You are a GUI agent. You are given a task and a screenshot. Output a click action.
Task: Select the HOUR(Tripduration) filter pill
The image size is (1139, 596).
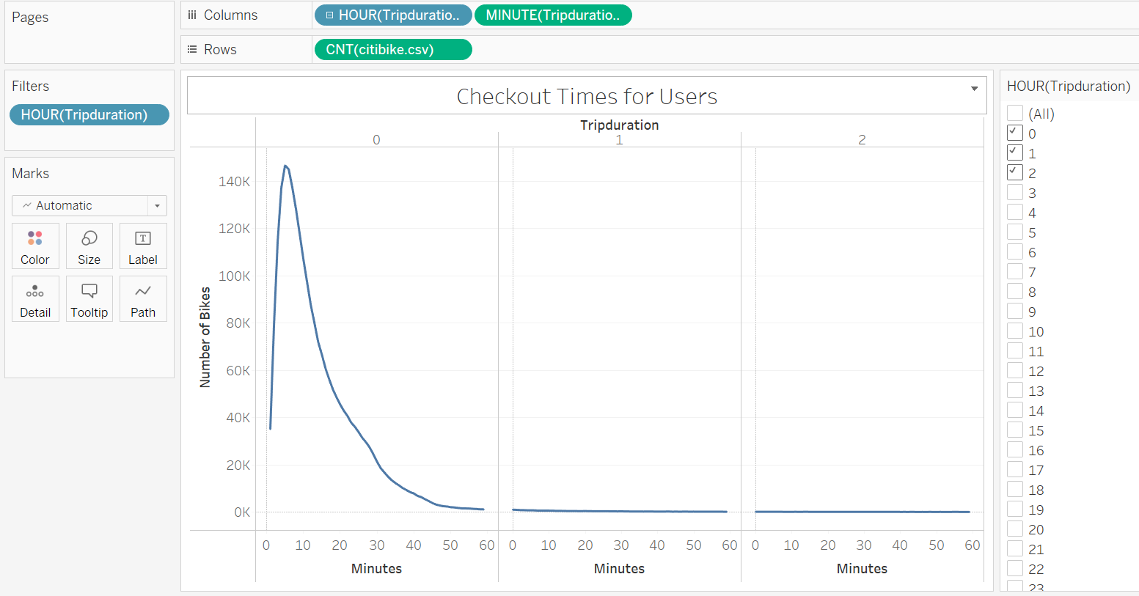89,114
